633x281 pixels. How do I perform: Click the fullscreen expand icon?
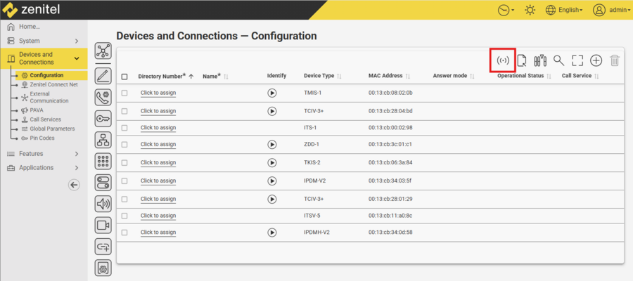tap(577, 60)
